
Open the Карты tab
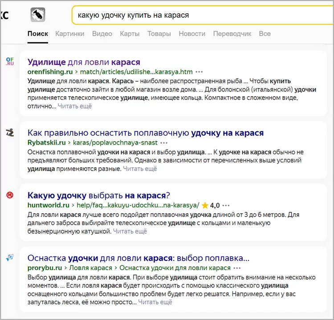(130, 34)
